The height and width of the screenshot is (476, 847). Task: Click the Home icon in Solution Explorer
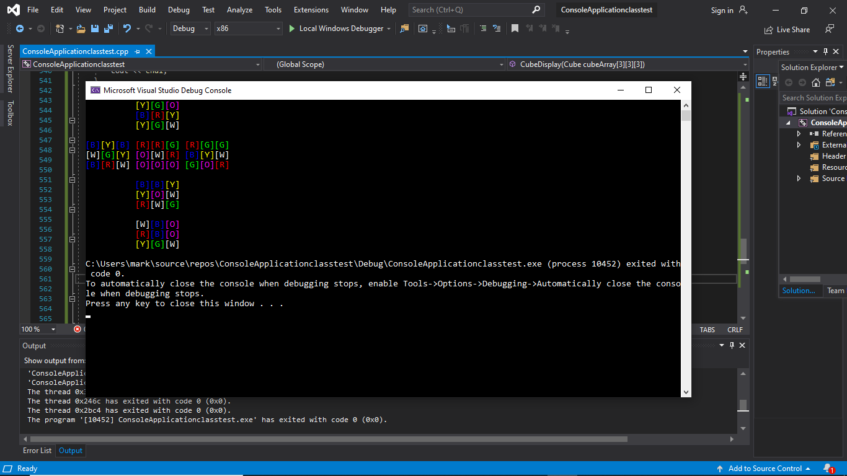point(816,82)
